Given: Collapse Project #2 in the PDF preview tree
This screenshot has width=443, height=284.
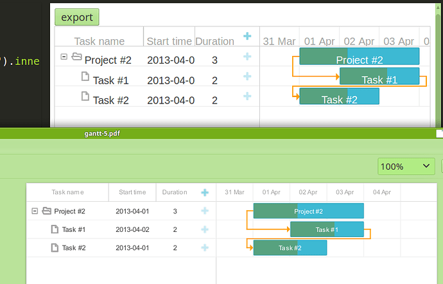Looking at the screenshot, I should pyautogui.click(x=35, y=211).
